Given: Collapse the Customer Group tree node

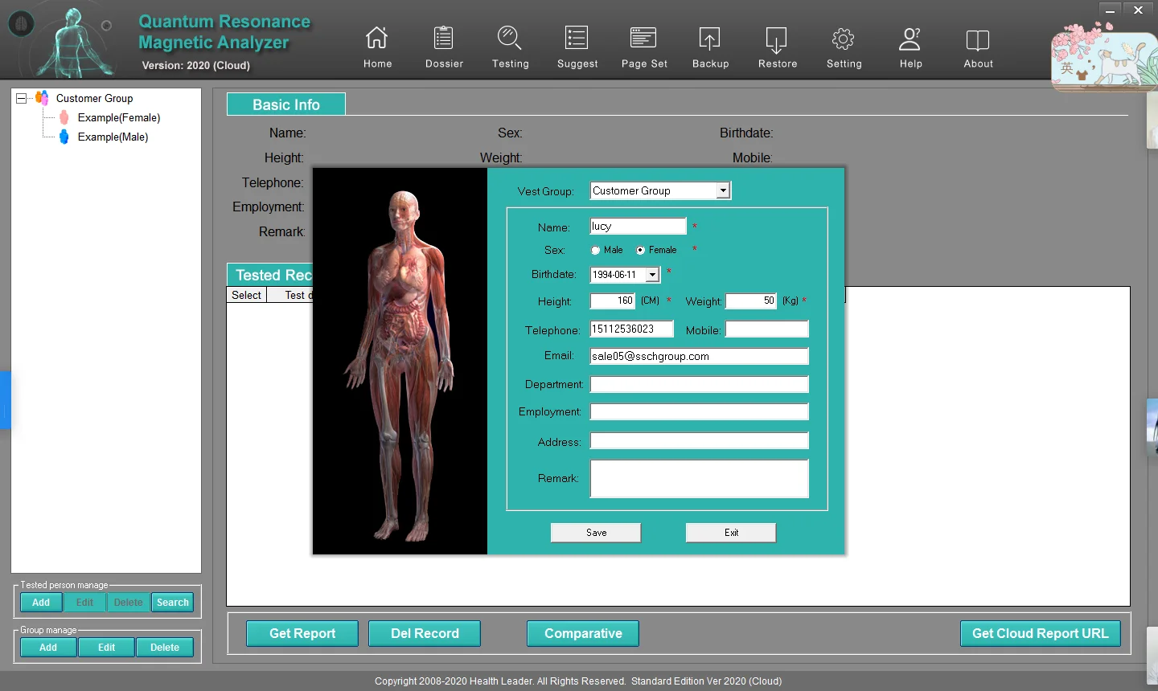Looking at the screenshot, I should pos(22,98).
